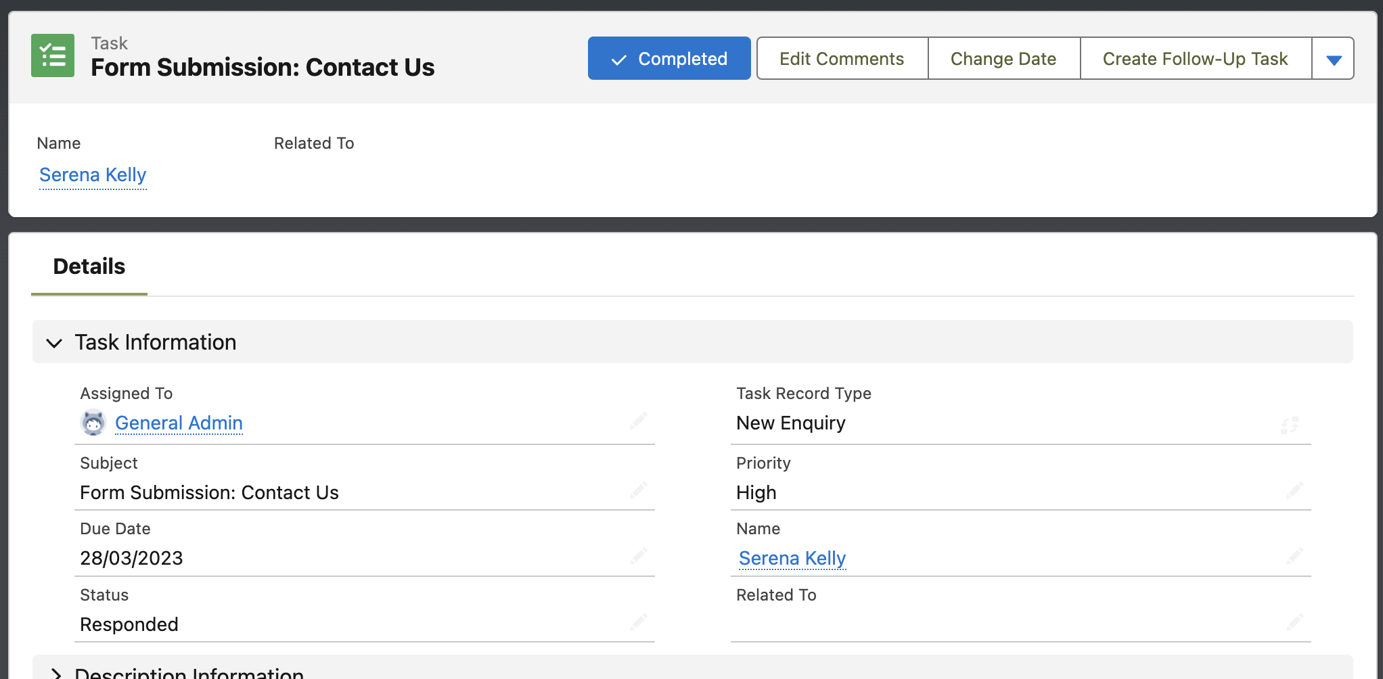Viewport: 1383px width, 679px height.
Task: Click the edit pencil for Due Date
Action: (x=638, y=556)
